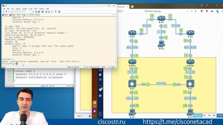
Task: Click the browser sidebar purple Alice icon
Action: coord(95,111)
